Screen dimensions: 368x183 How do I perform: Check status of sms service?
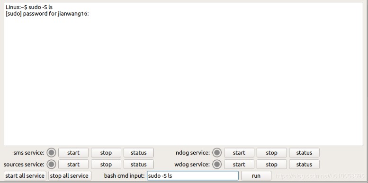[x=139, y=153]
